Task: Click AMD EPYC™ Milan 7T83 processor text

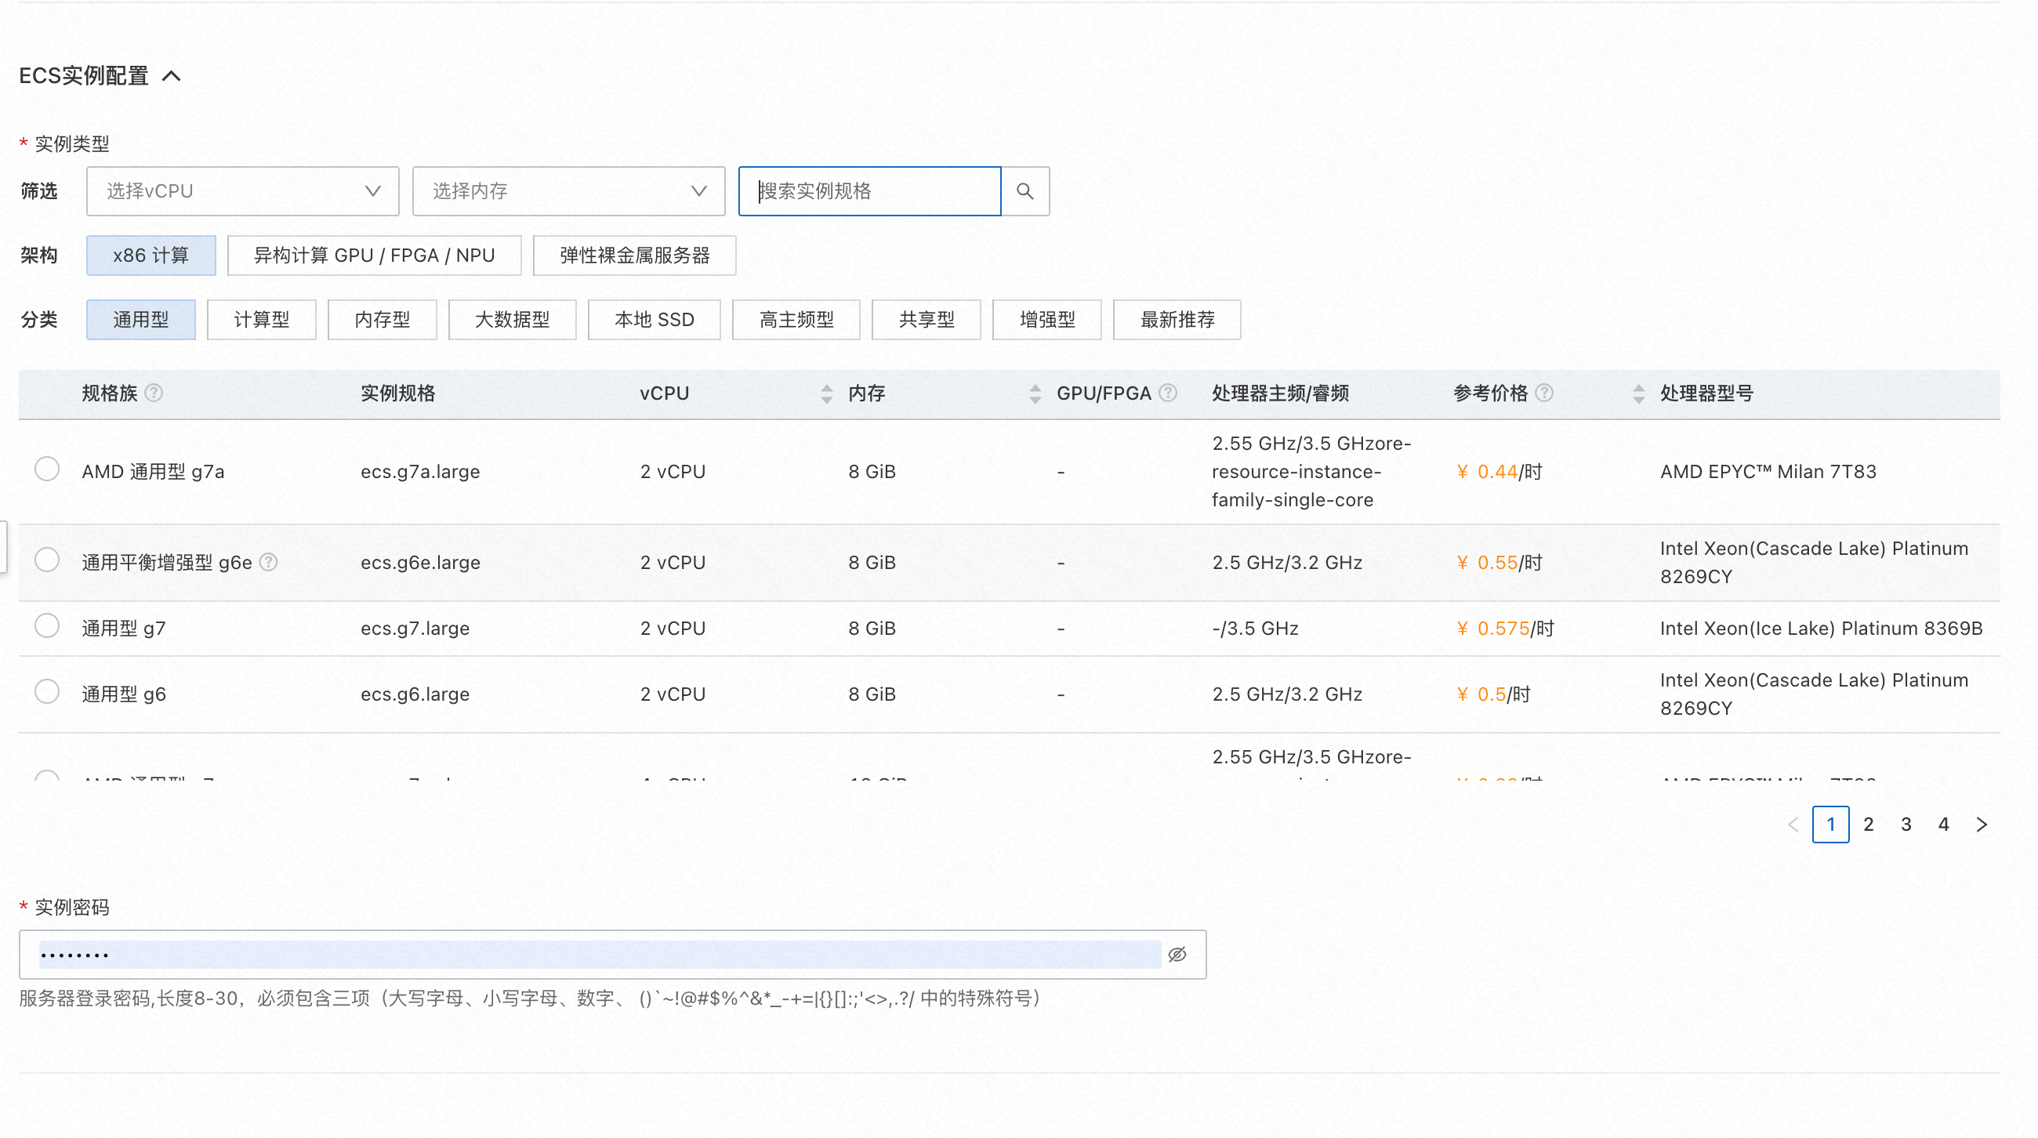Action: [1768, 471]
